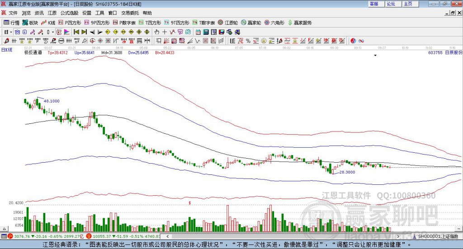Image resolution: width=463 pixels, height=249 pixels.
Task: Click the 48.1000 high price label
Action: 52,101
